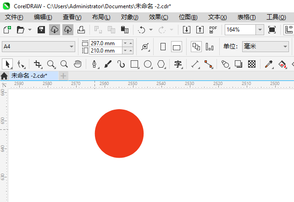
Task: Select the Blend effects tool
Action: (x=226, y=64)
